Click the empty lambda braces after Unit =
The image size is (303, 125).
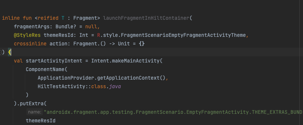(142, 44)
